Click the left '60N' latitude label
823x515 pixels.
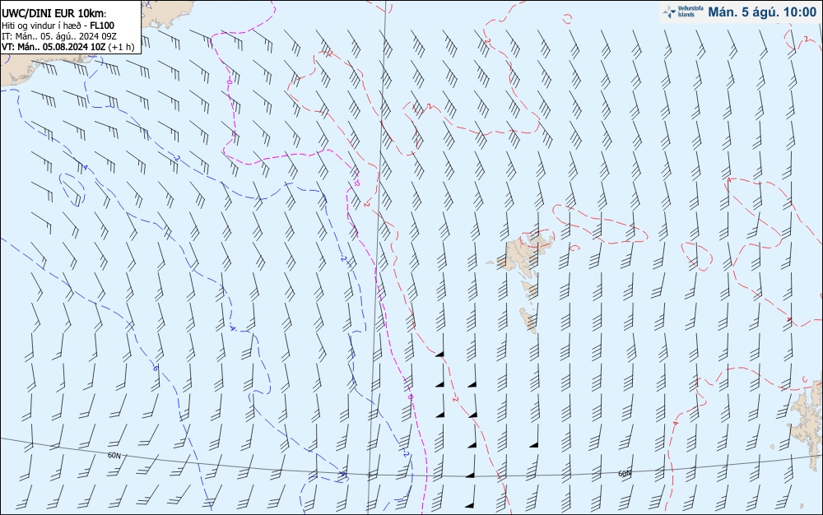[x=114, y=455]
